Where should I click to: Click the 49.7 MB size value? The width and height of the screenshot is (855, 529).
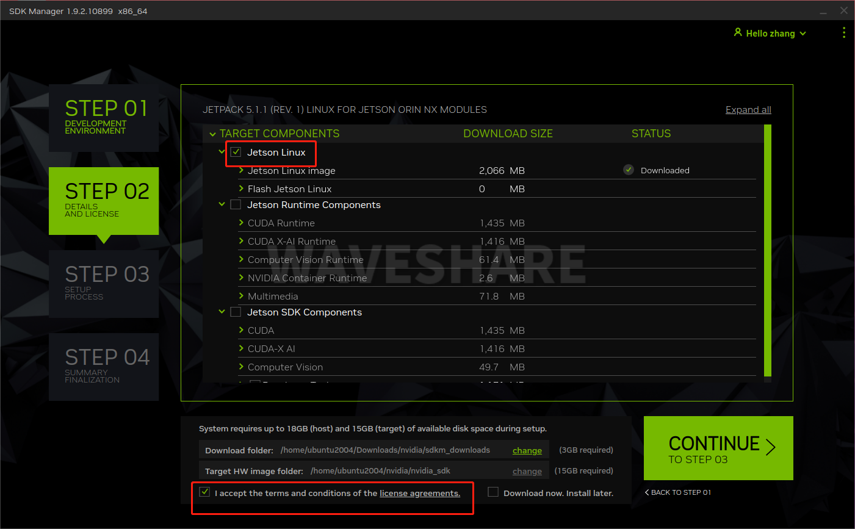[502, 367]
